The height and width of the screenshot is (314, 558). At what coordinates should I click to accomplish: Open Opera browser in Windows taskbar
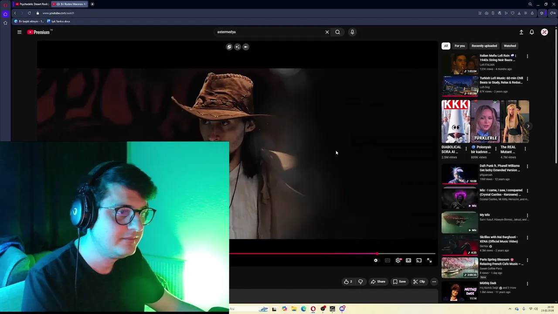pyautogui.click(x=313, y=309)
